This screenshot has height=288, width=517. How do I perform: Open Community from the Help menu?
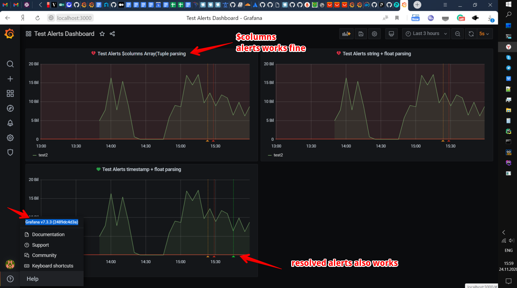tap(44, 255)
